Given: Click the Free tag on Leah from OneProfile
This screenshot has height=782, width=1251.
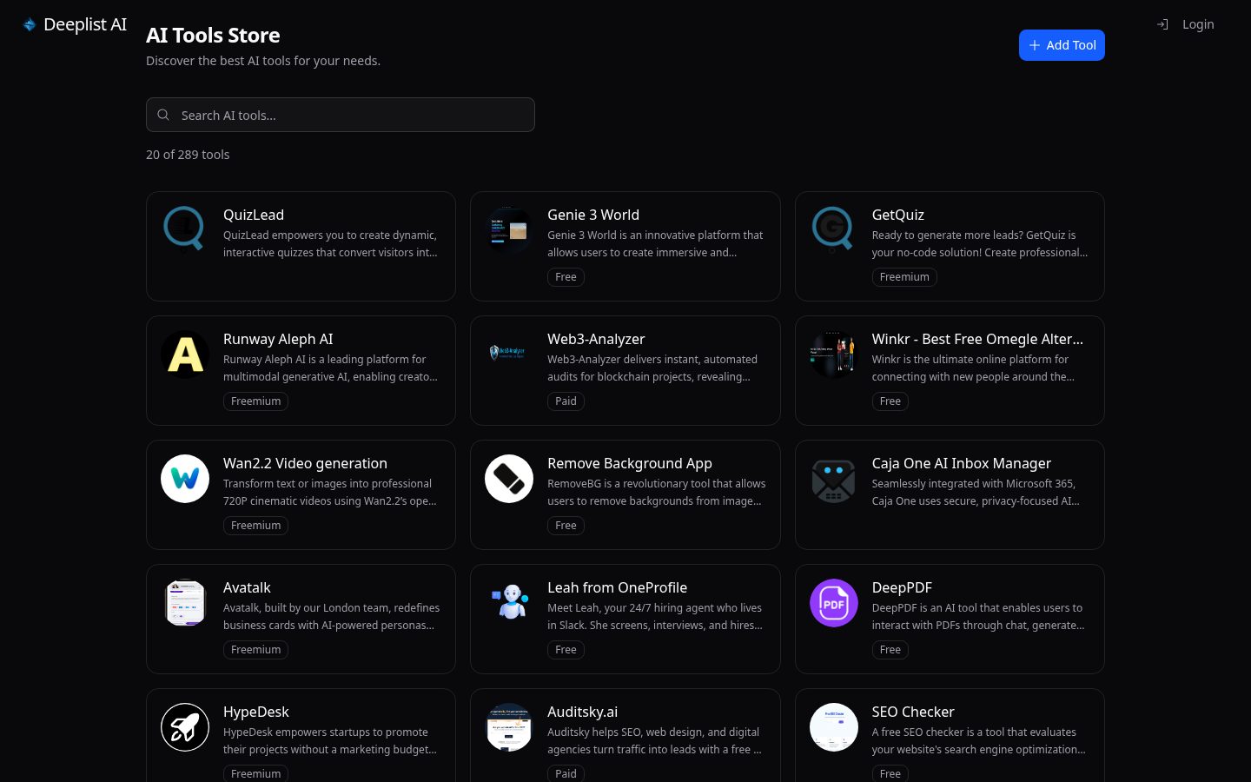Looking at the screenshot, I should point(566,650).
